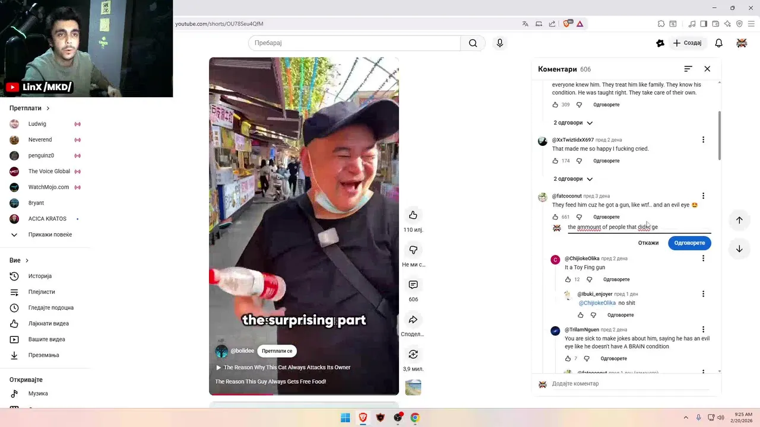Open Brave VPN shield icon

coord(739,24)
